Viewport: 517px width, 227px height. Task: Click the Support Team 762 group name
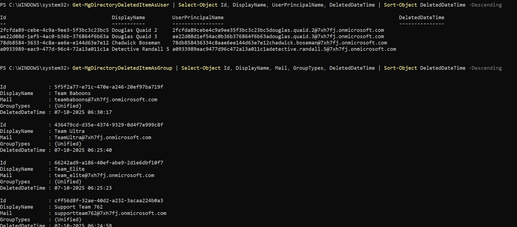tap(78, 207)
